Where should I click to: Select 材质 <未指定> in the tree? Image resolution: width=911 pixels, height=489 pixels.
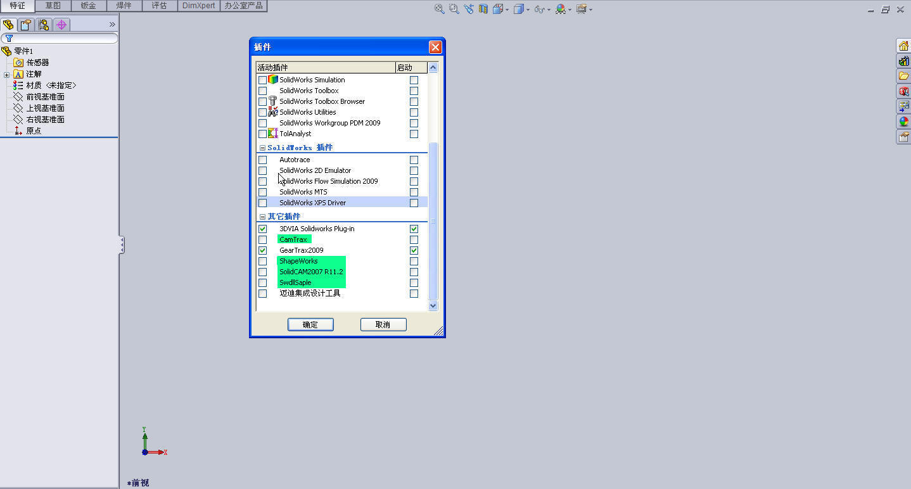51,86
